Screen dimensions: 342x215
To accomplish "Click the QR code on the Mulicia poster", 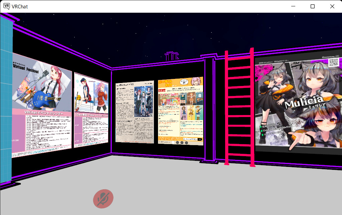I will (334, 63).
